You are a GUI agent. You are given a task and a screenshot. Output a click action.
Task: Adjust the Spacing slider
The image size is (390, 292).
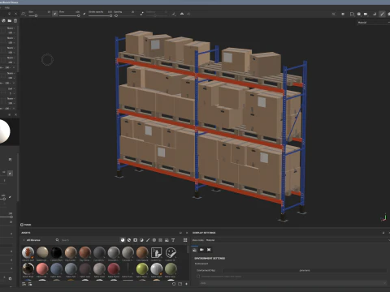123,15
